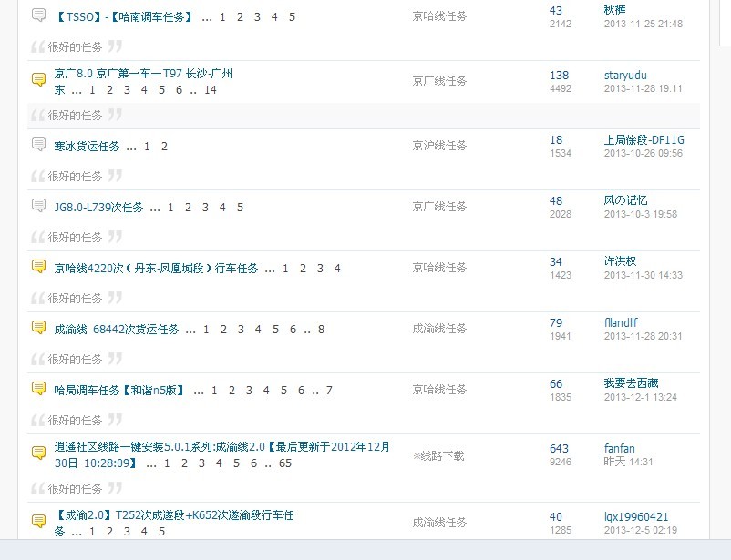731x560 pixels.
Task: View user profile of staryudu
Action: 625,75
